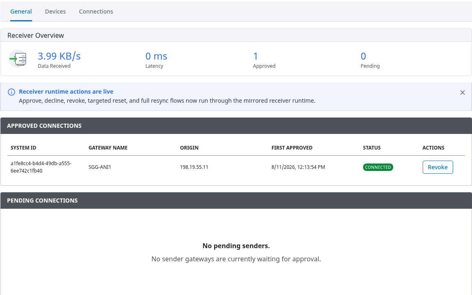
Task: Click the info icon in the banner
Action: tap(12, 92)
